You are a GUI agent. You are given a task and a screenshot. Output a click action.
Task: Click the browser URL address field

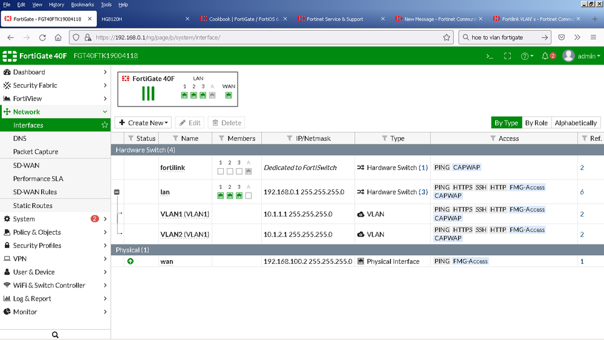point(266,38)
